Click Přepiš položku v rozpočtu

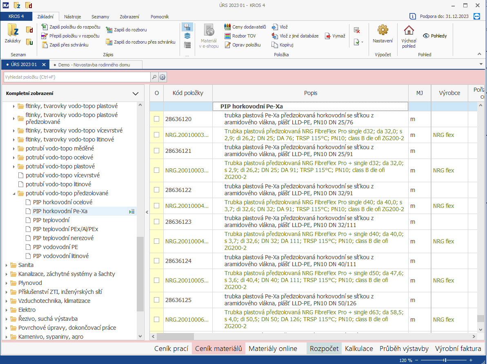click(71, 36)
